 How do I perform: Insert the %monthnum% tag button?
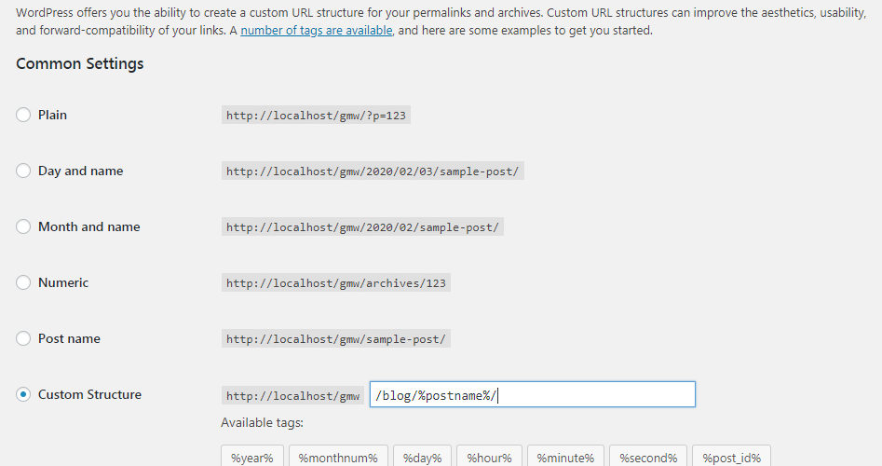pos(337,457)
